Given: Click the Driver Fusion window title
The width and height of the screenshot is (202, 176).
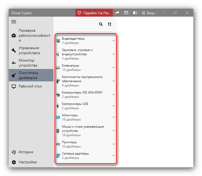Looking at the screenshot, I should point(21,13).
